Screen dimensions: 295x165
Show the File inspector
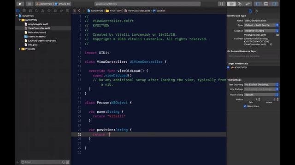tap(250, 11)
